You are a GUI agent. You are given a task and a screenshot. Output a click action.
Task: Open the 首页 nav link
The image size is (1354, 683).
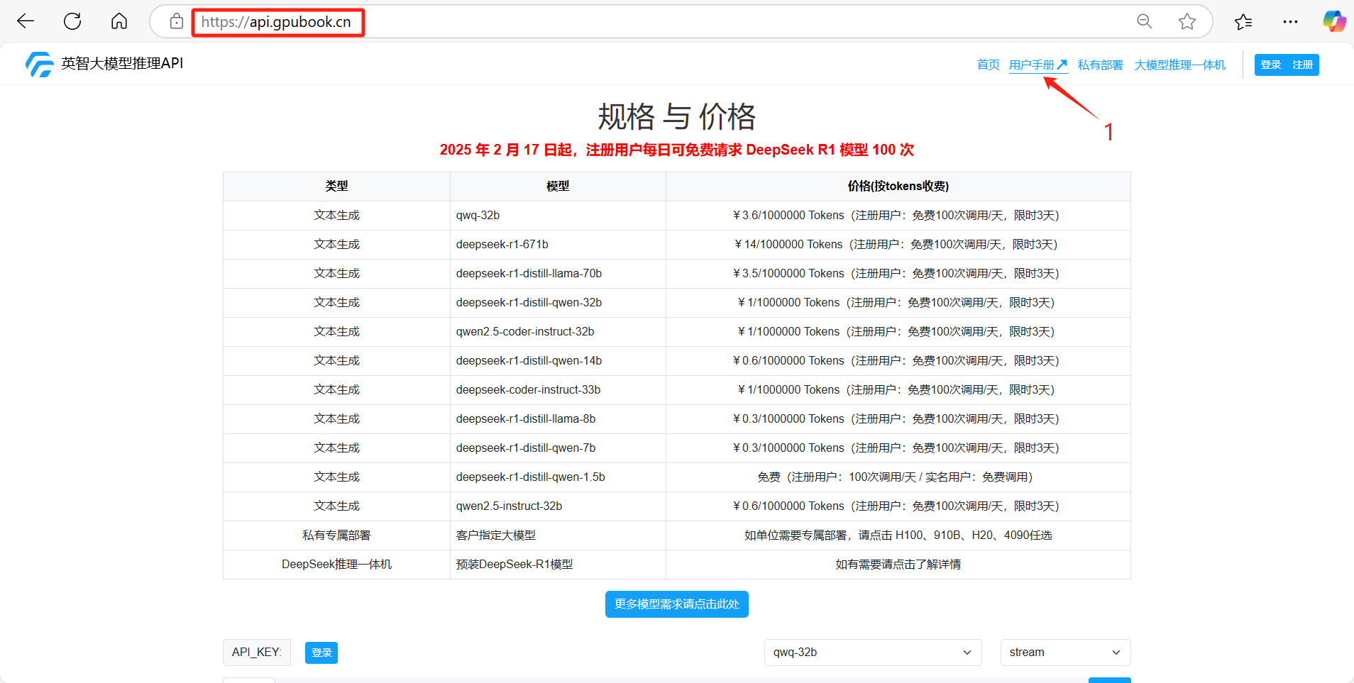click(988, 65)
